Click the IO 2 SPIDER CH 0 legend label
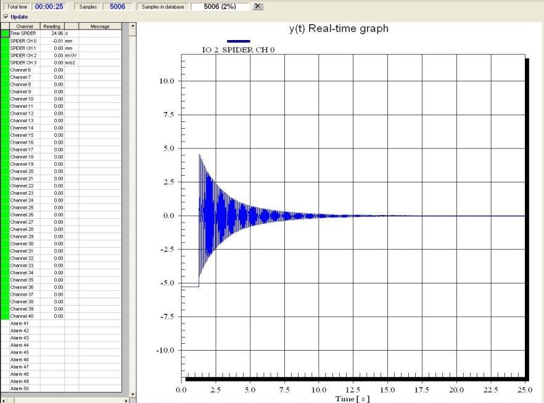The width and height of the screenshot is (544, 403). point(238,50)
